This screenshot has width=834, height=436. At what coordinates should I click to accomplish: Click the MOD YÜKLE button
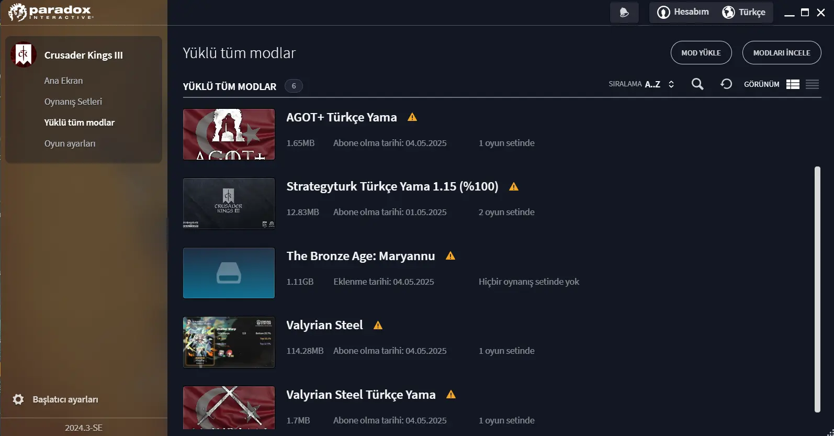tap(701, 53)
